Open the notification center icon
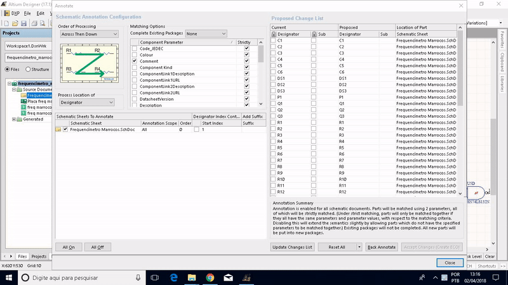Image resolution: width=508 pixels, height=285 pixels. pyautogui.click(x=496, y=277)
